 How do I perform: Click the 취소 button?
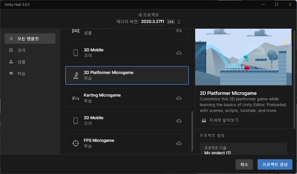tap(244, 164)
